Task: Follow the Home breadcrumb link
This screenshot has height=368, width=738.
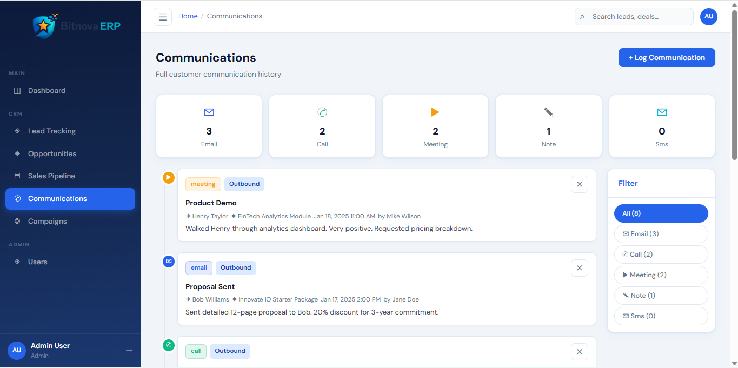Action: [188, 16]
